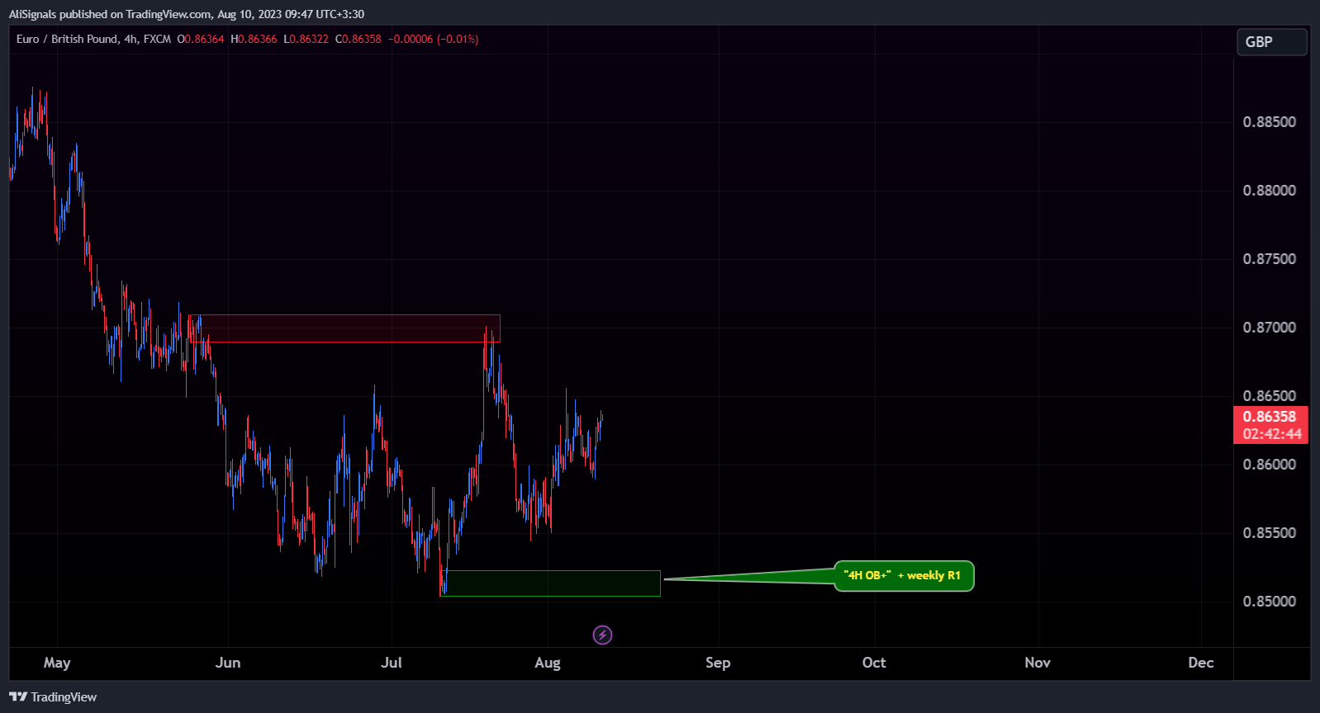Click the May label on time axis
1320x713 pixels.
point(57,663)
